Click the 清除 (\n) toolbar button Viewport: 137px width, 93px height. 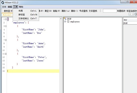66,11
